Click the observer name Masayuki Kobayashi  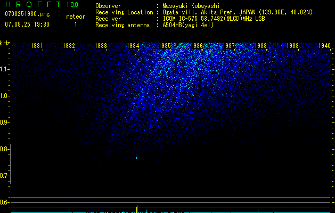pyautogui.click(x=191, y=6)
